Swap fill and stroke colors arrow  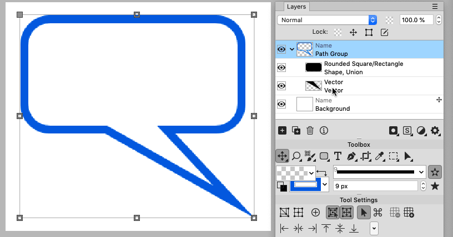(321, 173)
